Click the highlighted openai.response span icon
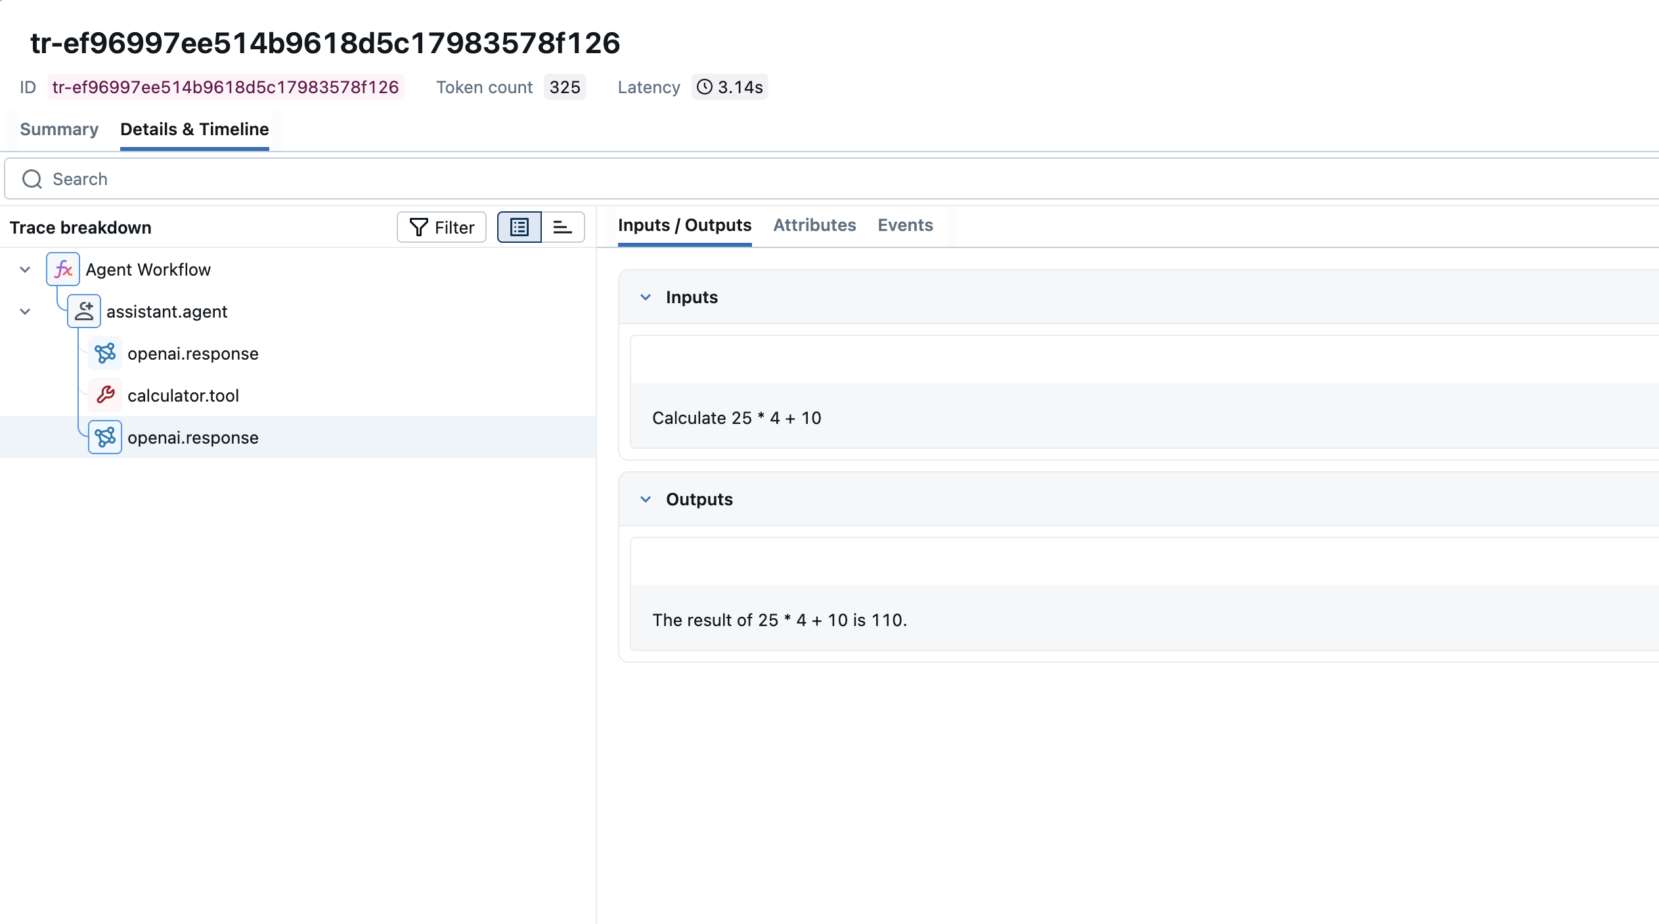 coord(105,437)
